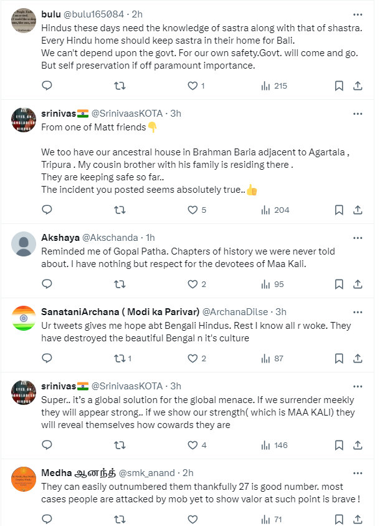380x526 pixels.
Task: Bookmark srinivas's MAA KALI tweet
Action: point(338,445)
